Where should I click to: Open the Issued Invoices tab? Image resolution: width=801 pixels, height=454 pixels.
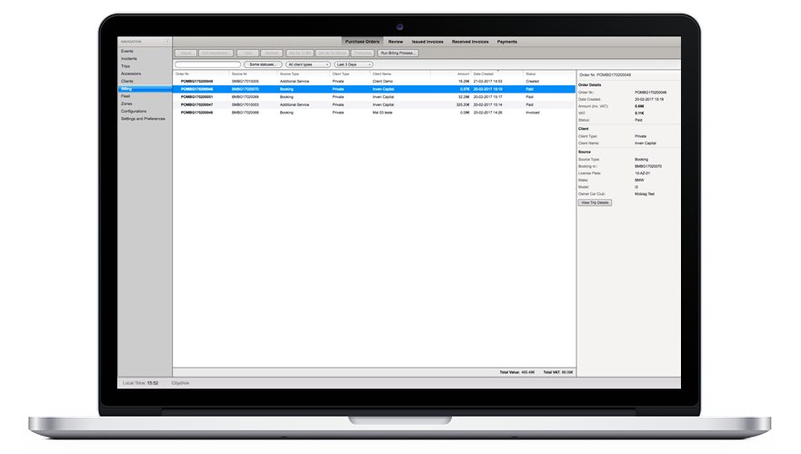click(x=427, y=42)
